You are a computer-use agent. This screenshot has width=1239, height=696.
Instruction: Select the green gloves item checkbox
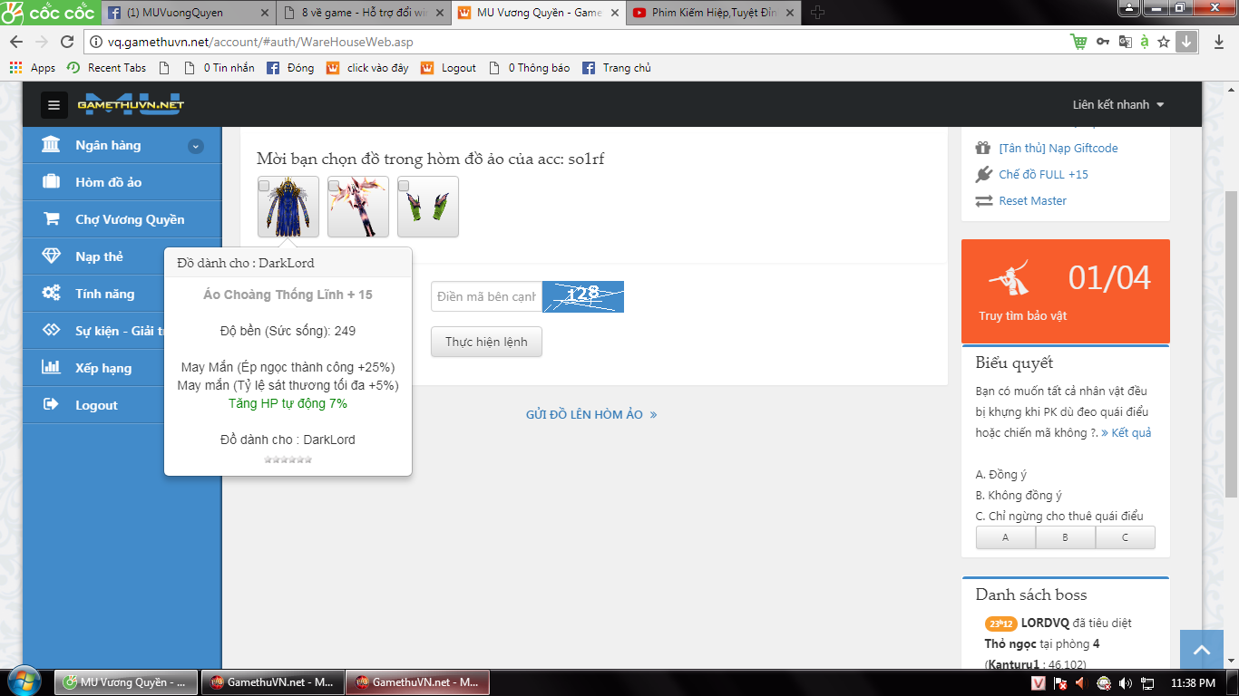(x=404, y=186)
